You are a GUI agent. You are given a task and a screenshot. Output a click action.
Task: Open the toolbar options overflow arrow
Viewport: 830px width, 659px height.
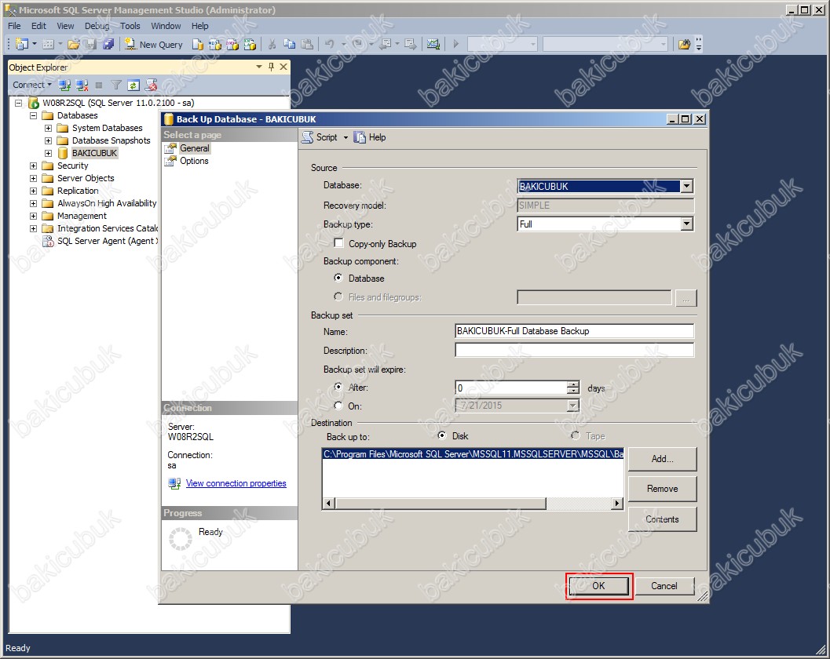point(699,45)
